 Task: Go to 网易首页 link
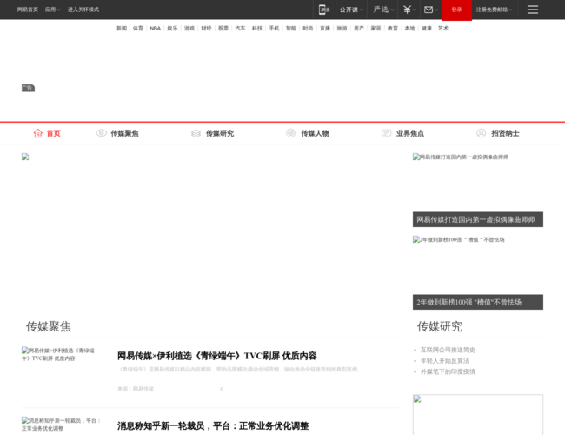coord(28,10)
